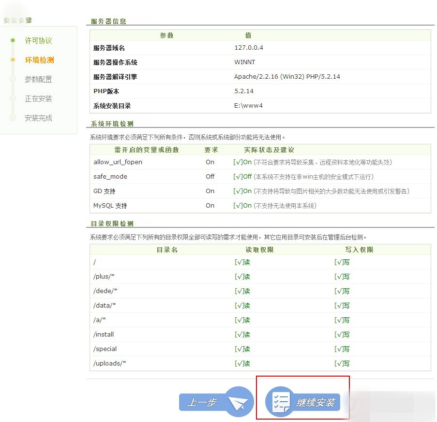Image resolution: width=437 pixels, height=422 pixels.
Task: Click the 系统环境检测 section heading
Action: coord(112,124)
